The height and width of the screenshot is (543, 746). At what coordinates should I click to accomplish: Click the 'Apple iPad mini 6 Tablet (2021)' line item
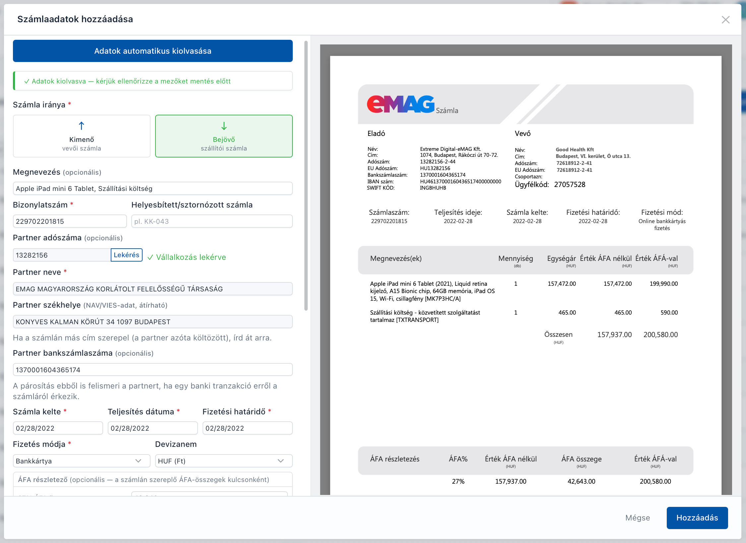click(x=432, y=291)
